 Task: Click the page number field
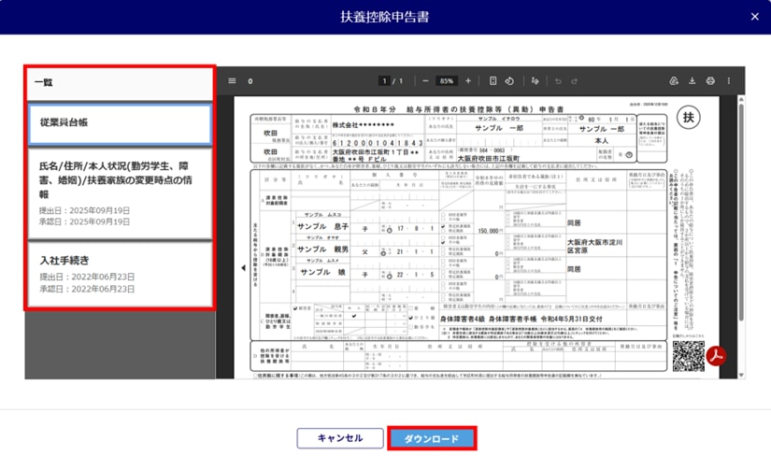tap(384, 81)
